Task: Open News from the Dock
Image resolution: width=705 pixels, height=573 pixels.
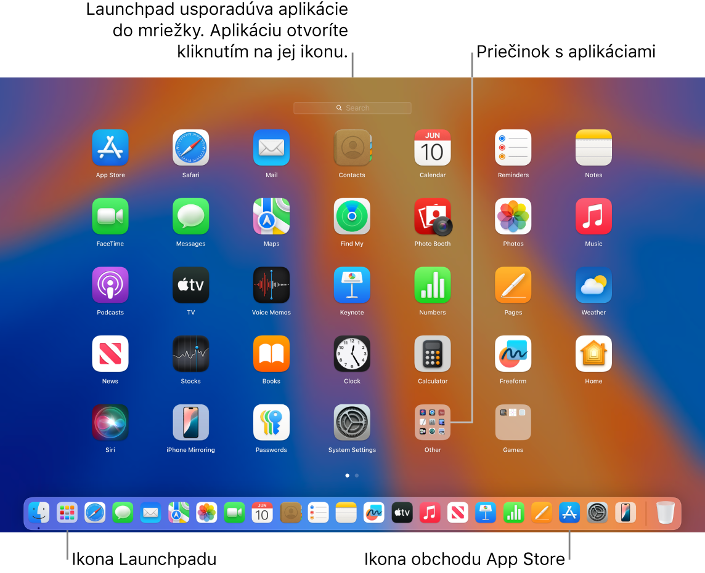Action: tap(458, 513)
